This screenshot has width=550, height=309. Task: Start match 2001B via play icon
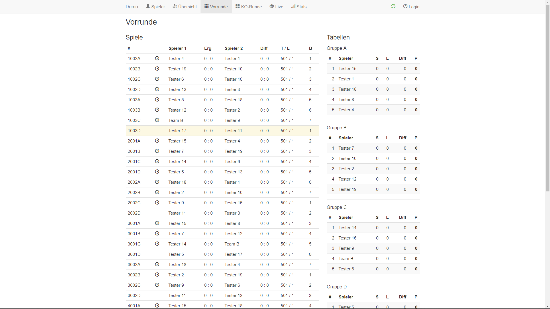click(157, 151)
